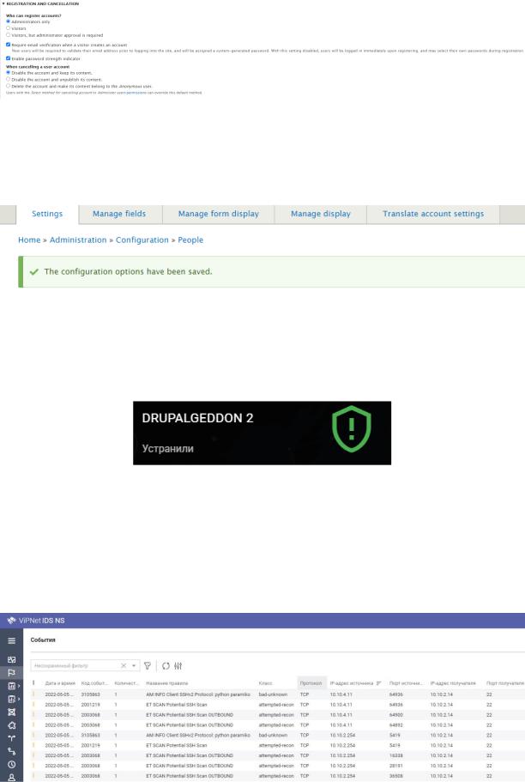Screen dimensions: 525x782
Task: Click the sort icon next to IP-адрес источника
Action: coord(379,683)
